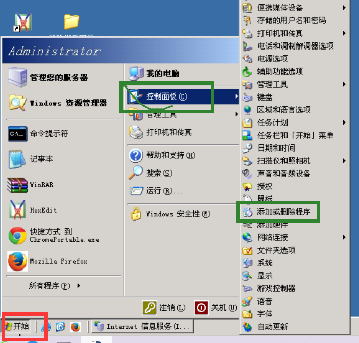
Task: Click the Internet Explorer quick launch icon
Action: [46, 327]
